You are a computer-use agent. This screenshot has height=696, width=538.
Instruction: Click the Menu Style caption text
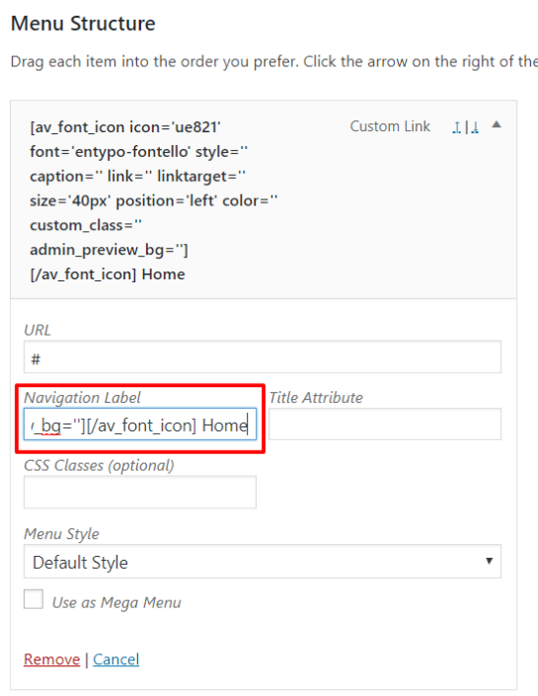(x=61, y=534)
